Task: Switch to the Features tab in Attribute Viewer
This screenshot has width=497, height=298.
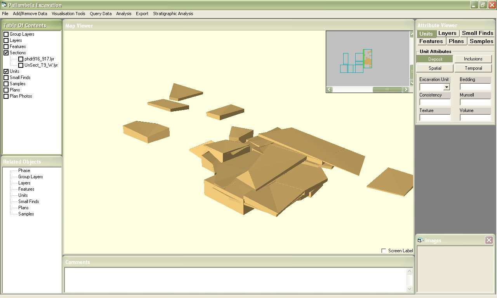Action: (431, 41)
